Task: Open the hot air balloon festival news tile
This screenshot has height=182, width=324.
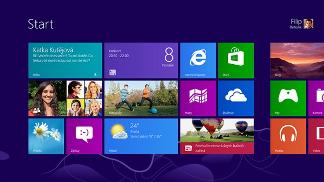Action: (217, 136)
